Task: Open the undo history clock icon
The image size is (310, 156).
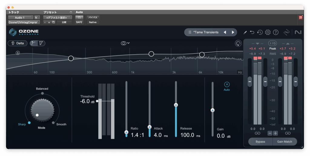Action: tap(260, 32)
